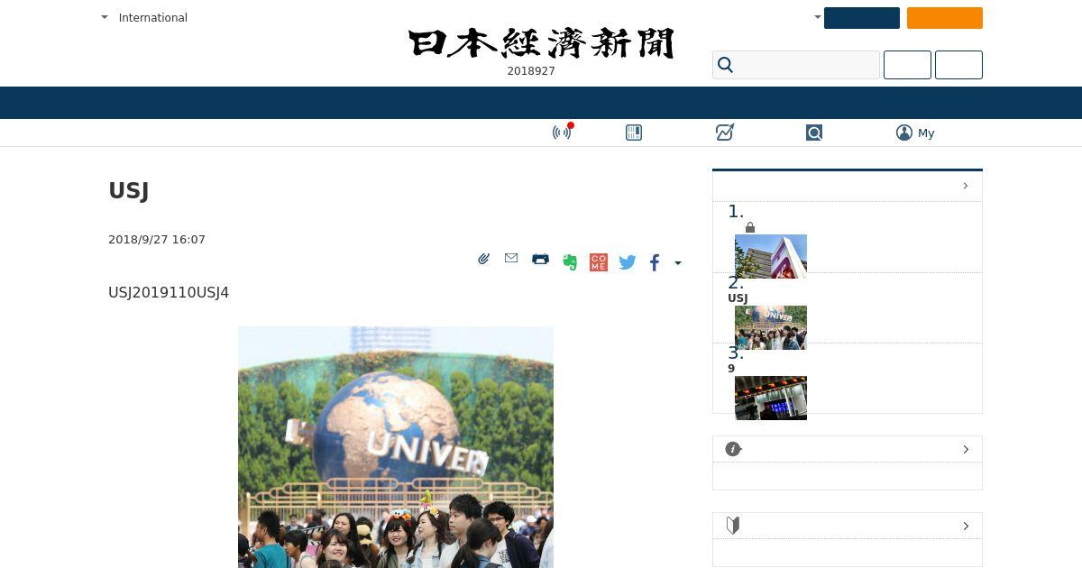
Task: Open the newspaper viewer icon
Action: coord(634,133)
